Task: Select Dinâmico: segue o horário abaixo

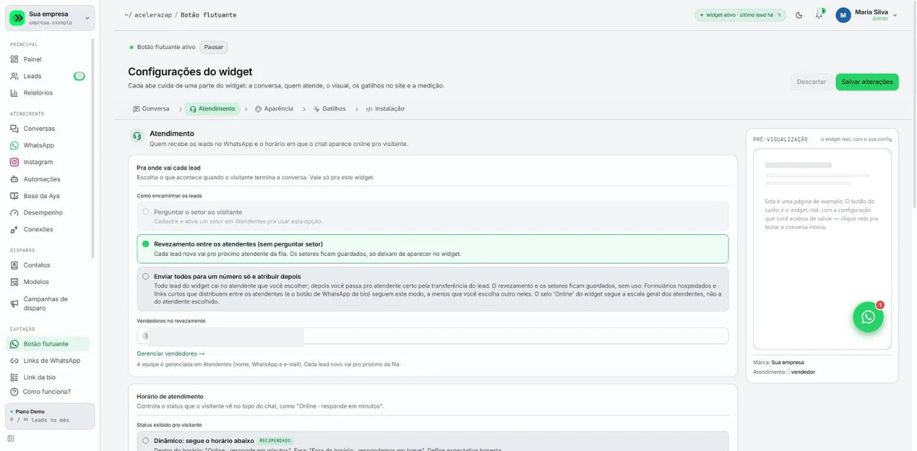Action: pos(432,441)
